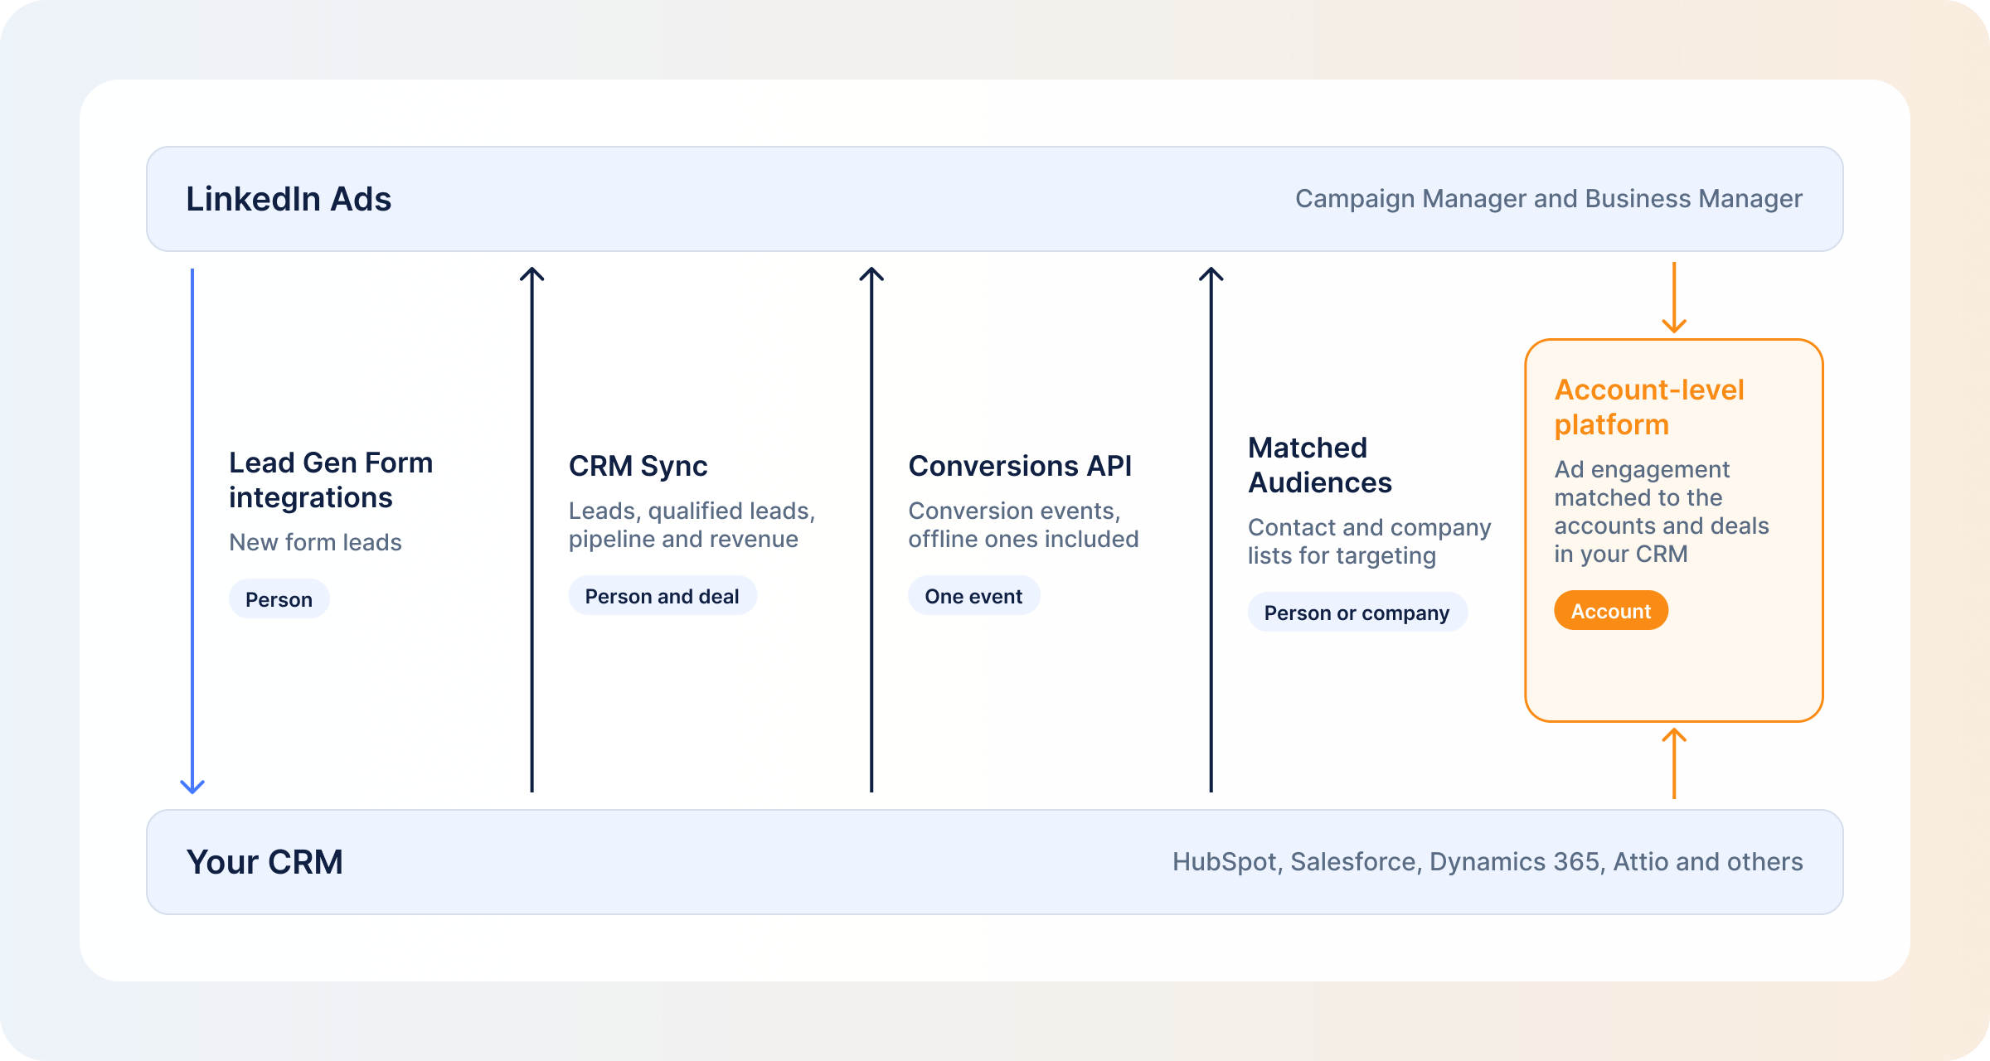Screen dimensions: 1990x1061
Task: Click 'Conversion events, offline ones included' text
Action: pos(1023,525)
